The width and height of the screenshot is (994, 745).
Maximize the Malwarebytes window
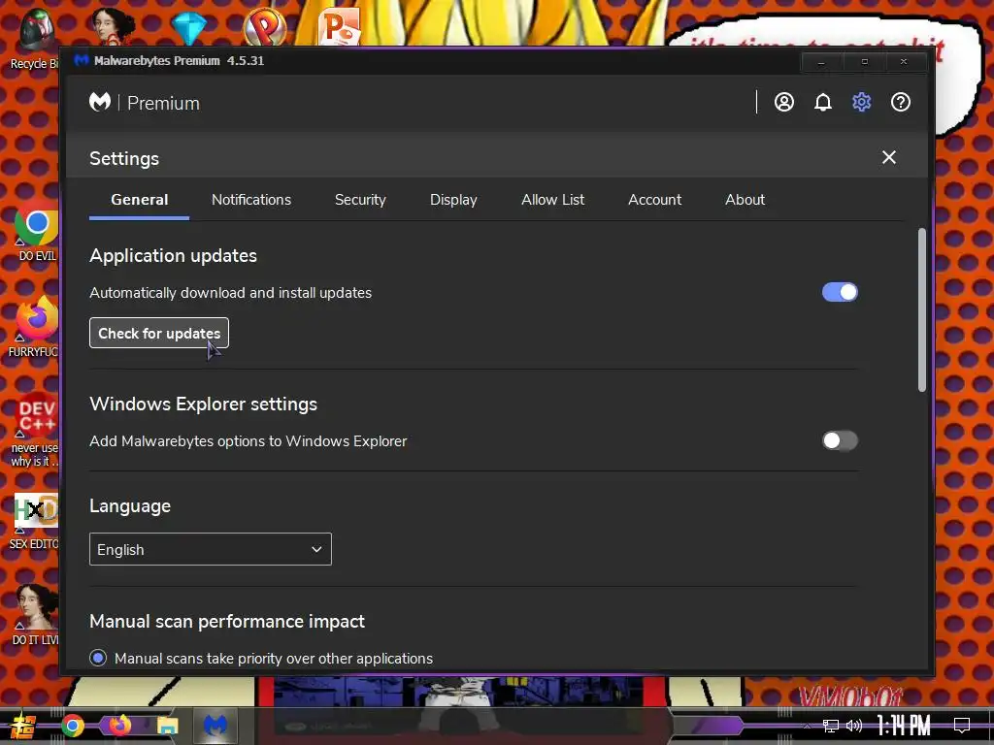[x=864, y=62]
